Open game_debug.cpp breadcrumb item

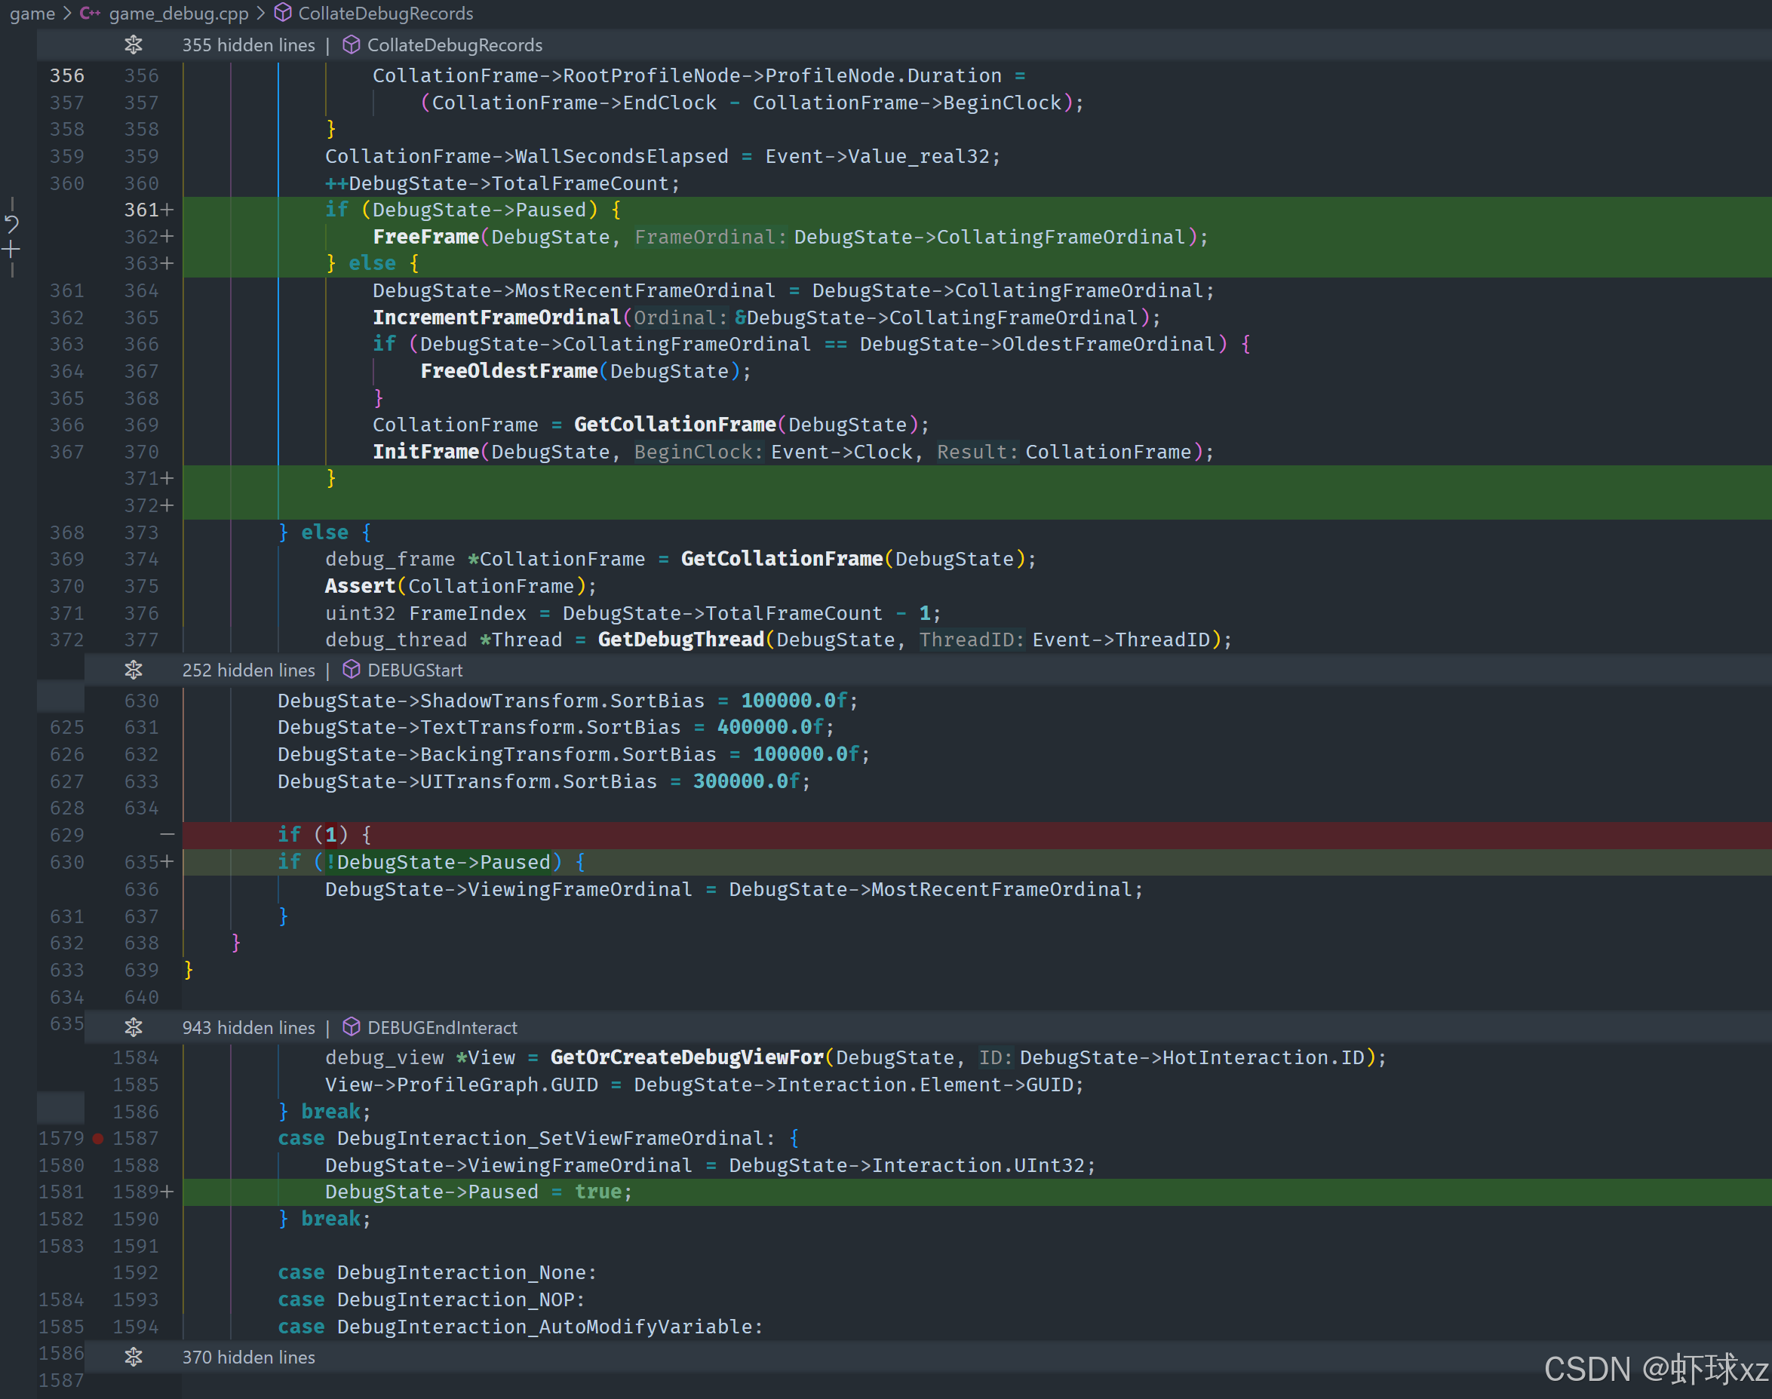click(x=179, y=13)
